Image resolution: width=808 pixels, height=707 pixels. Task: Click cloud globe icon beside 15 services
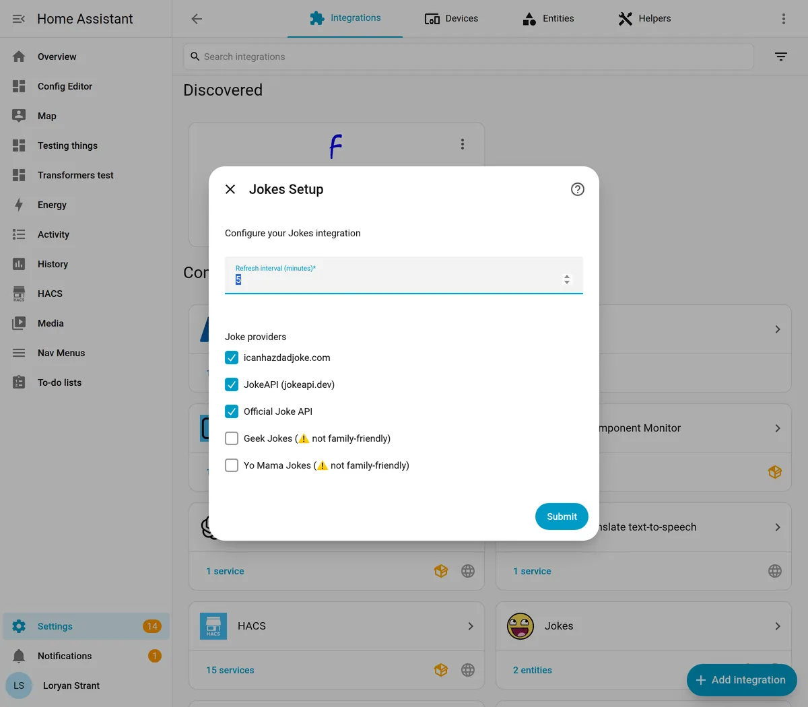pos(468,670)
